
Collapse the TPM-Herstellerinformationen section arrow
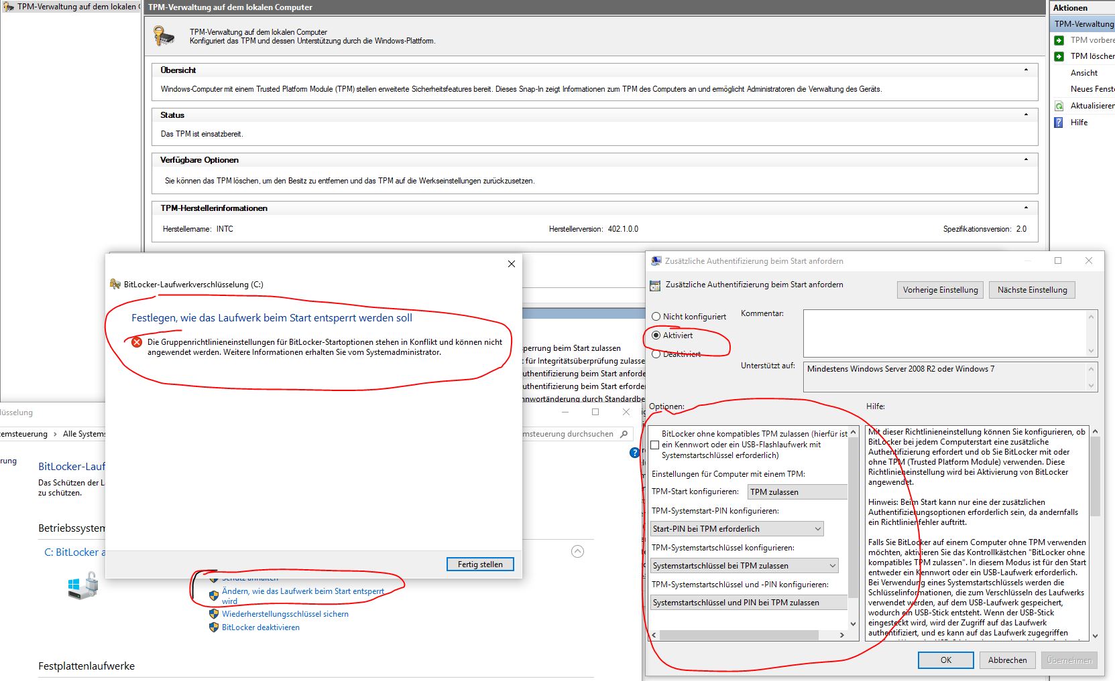pos(1026,208)
